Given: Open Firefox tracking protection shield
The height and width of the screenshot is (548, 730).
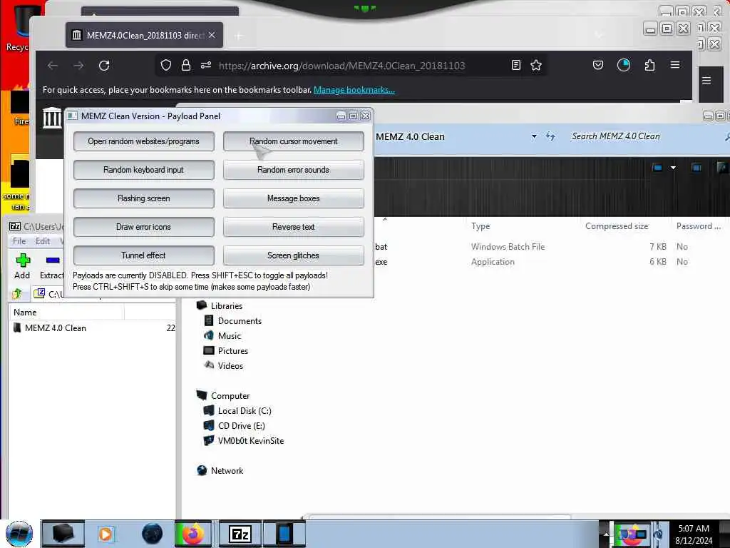Looking at the screenshot, I should coord(165,65).
